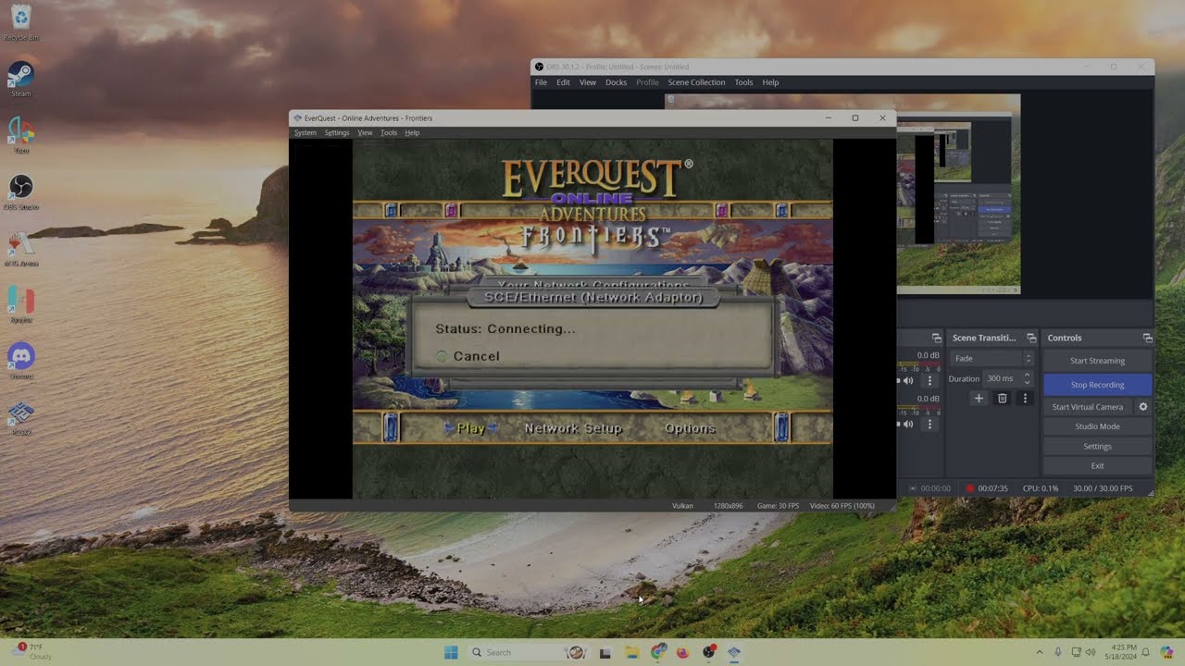Open transition properties three-dot menu
The image size is (1185, 666).
(1024, 398)
